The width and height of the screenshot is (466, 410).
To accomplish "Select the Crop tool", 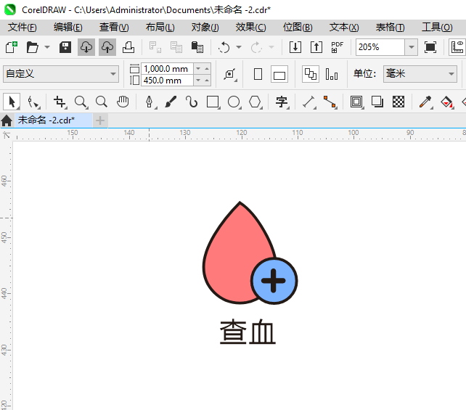I will click(60, 102).
